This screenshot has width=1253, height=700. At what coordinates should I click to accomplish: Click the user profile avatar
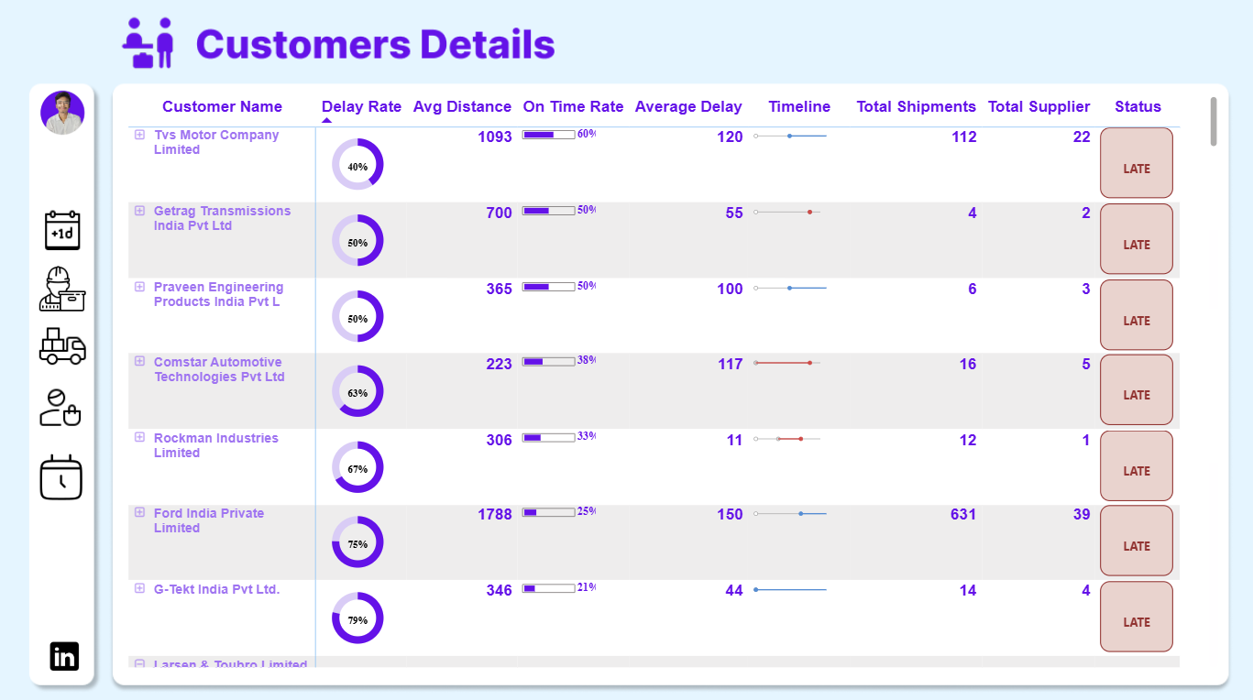coord(62,113)
